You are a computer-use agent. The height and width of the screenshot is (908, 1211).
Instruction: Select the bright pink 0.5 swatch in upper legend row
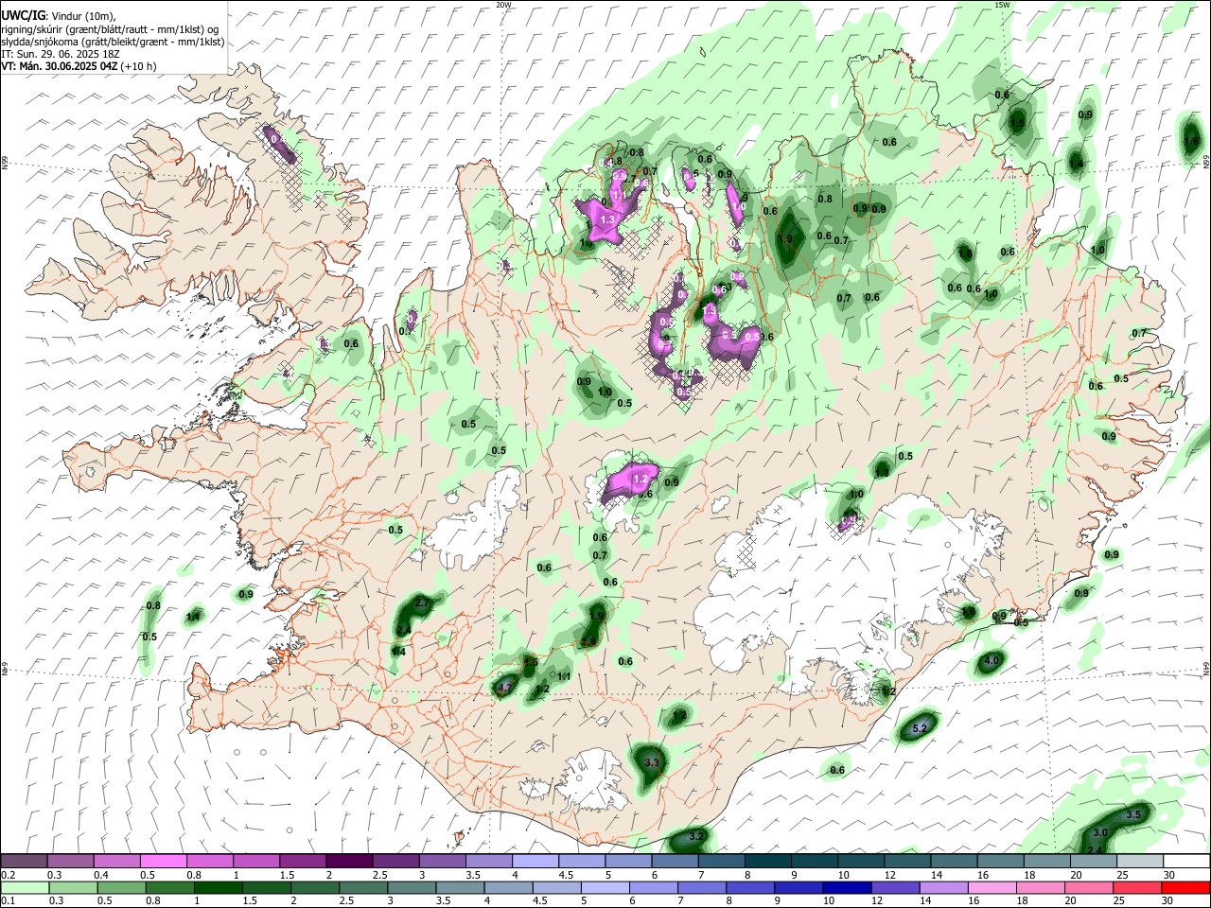coord(163,862)
